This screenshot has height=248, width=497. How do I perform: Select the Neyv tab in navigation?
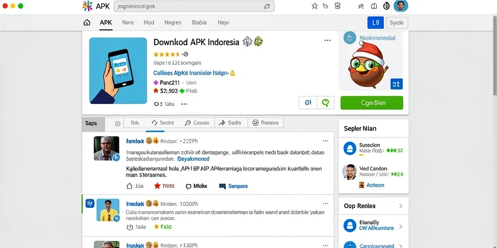coord(223,22)
